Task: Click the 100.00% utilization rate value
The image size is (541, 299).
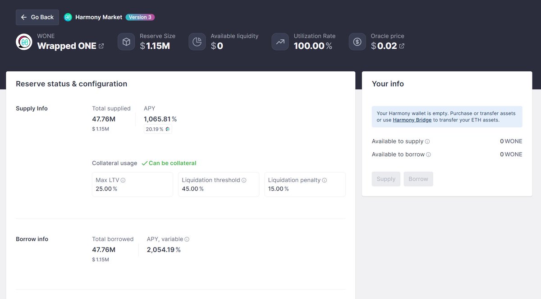Action: (313, 46)
